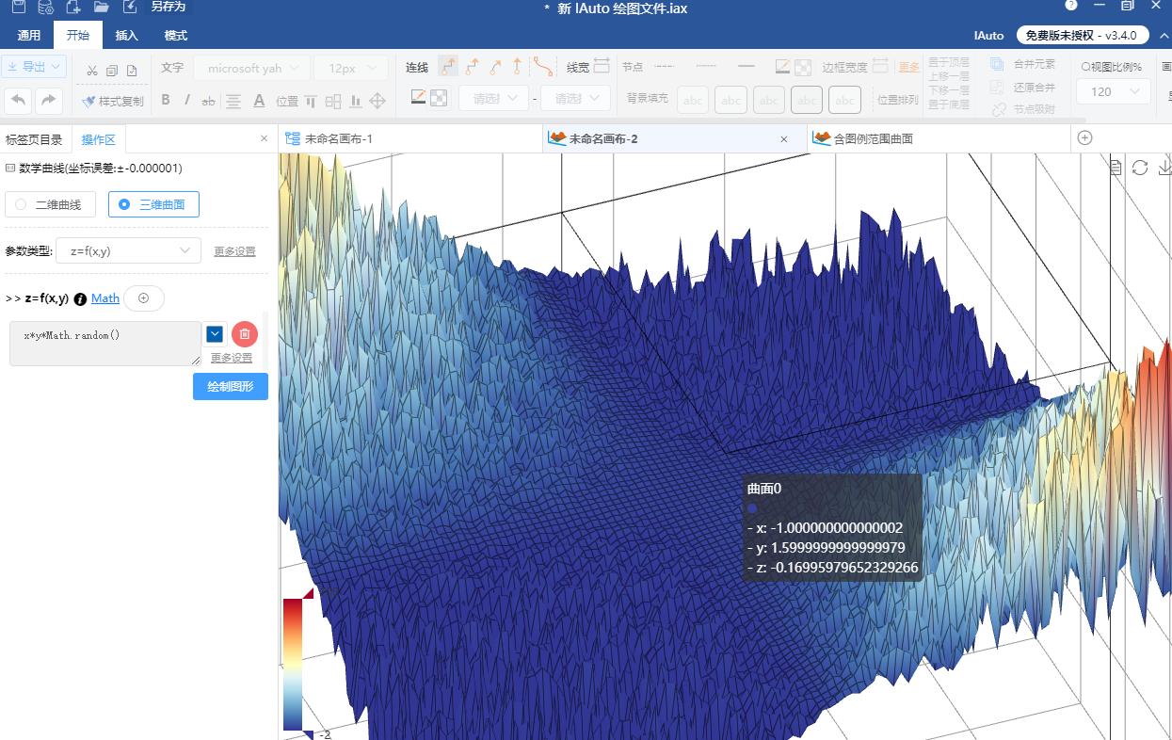The width and height of the screenshot is (1172, 740).
Task: Switch to the 插入 ribbon tab
Action: pyautogui.click(x=126, y=36)
